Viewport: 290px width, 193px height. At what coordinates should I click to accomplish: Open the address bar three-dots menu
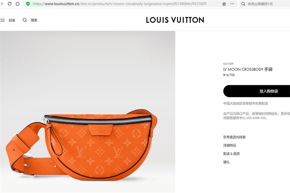coord(232,4)
